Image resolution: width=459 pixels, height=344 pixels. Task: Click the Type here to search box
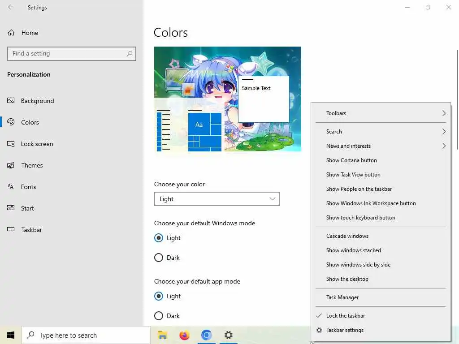86,335
